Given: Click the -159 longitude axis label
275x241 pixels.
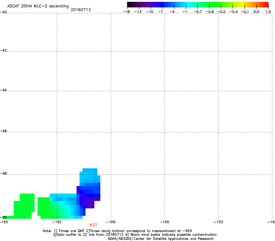Looking at the screenshot, I should click(x=111, y=222).
